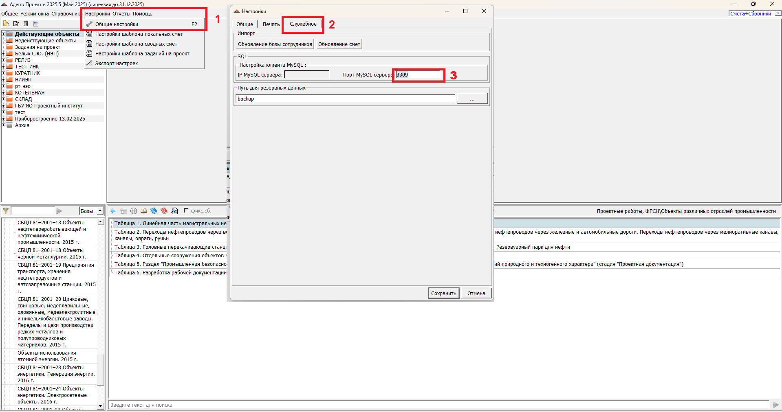Click the calculator icon in object toolbar
Image resolution: width=782 pixels, height=412 pixels.
tap(36, 24)
